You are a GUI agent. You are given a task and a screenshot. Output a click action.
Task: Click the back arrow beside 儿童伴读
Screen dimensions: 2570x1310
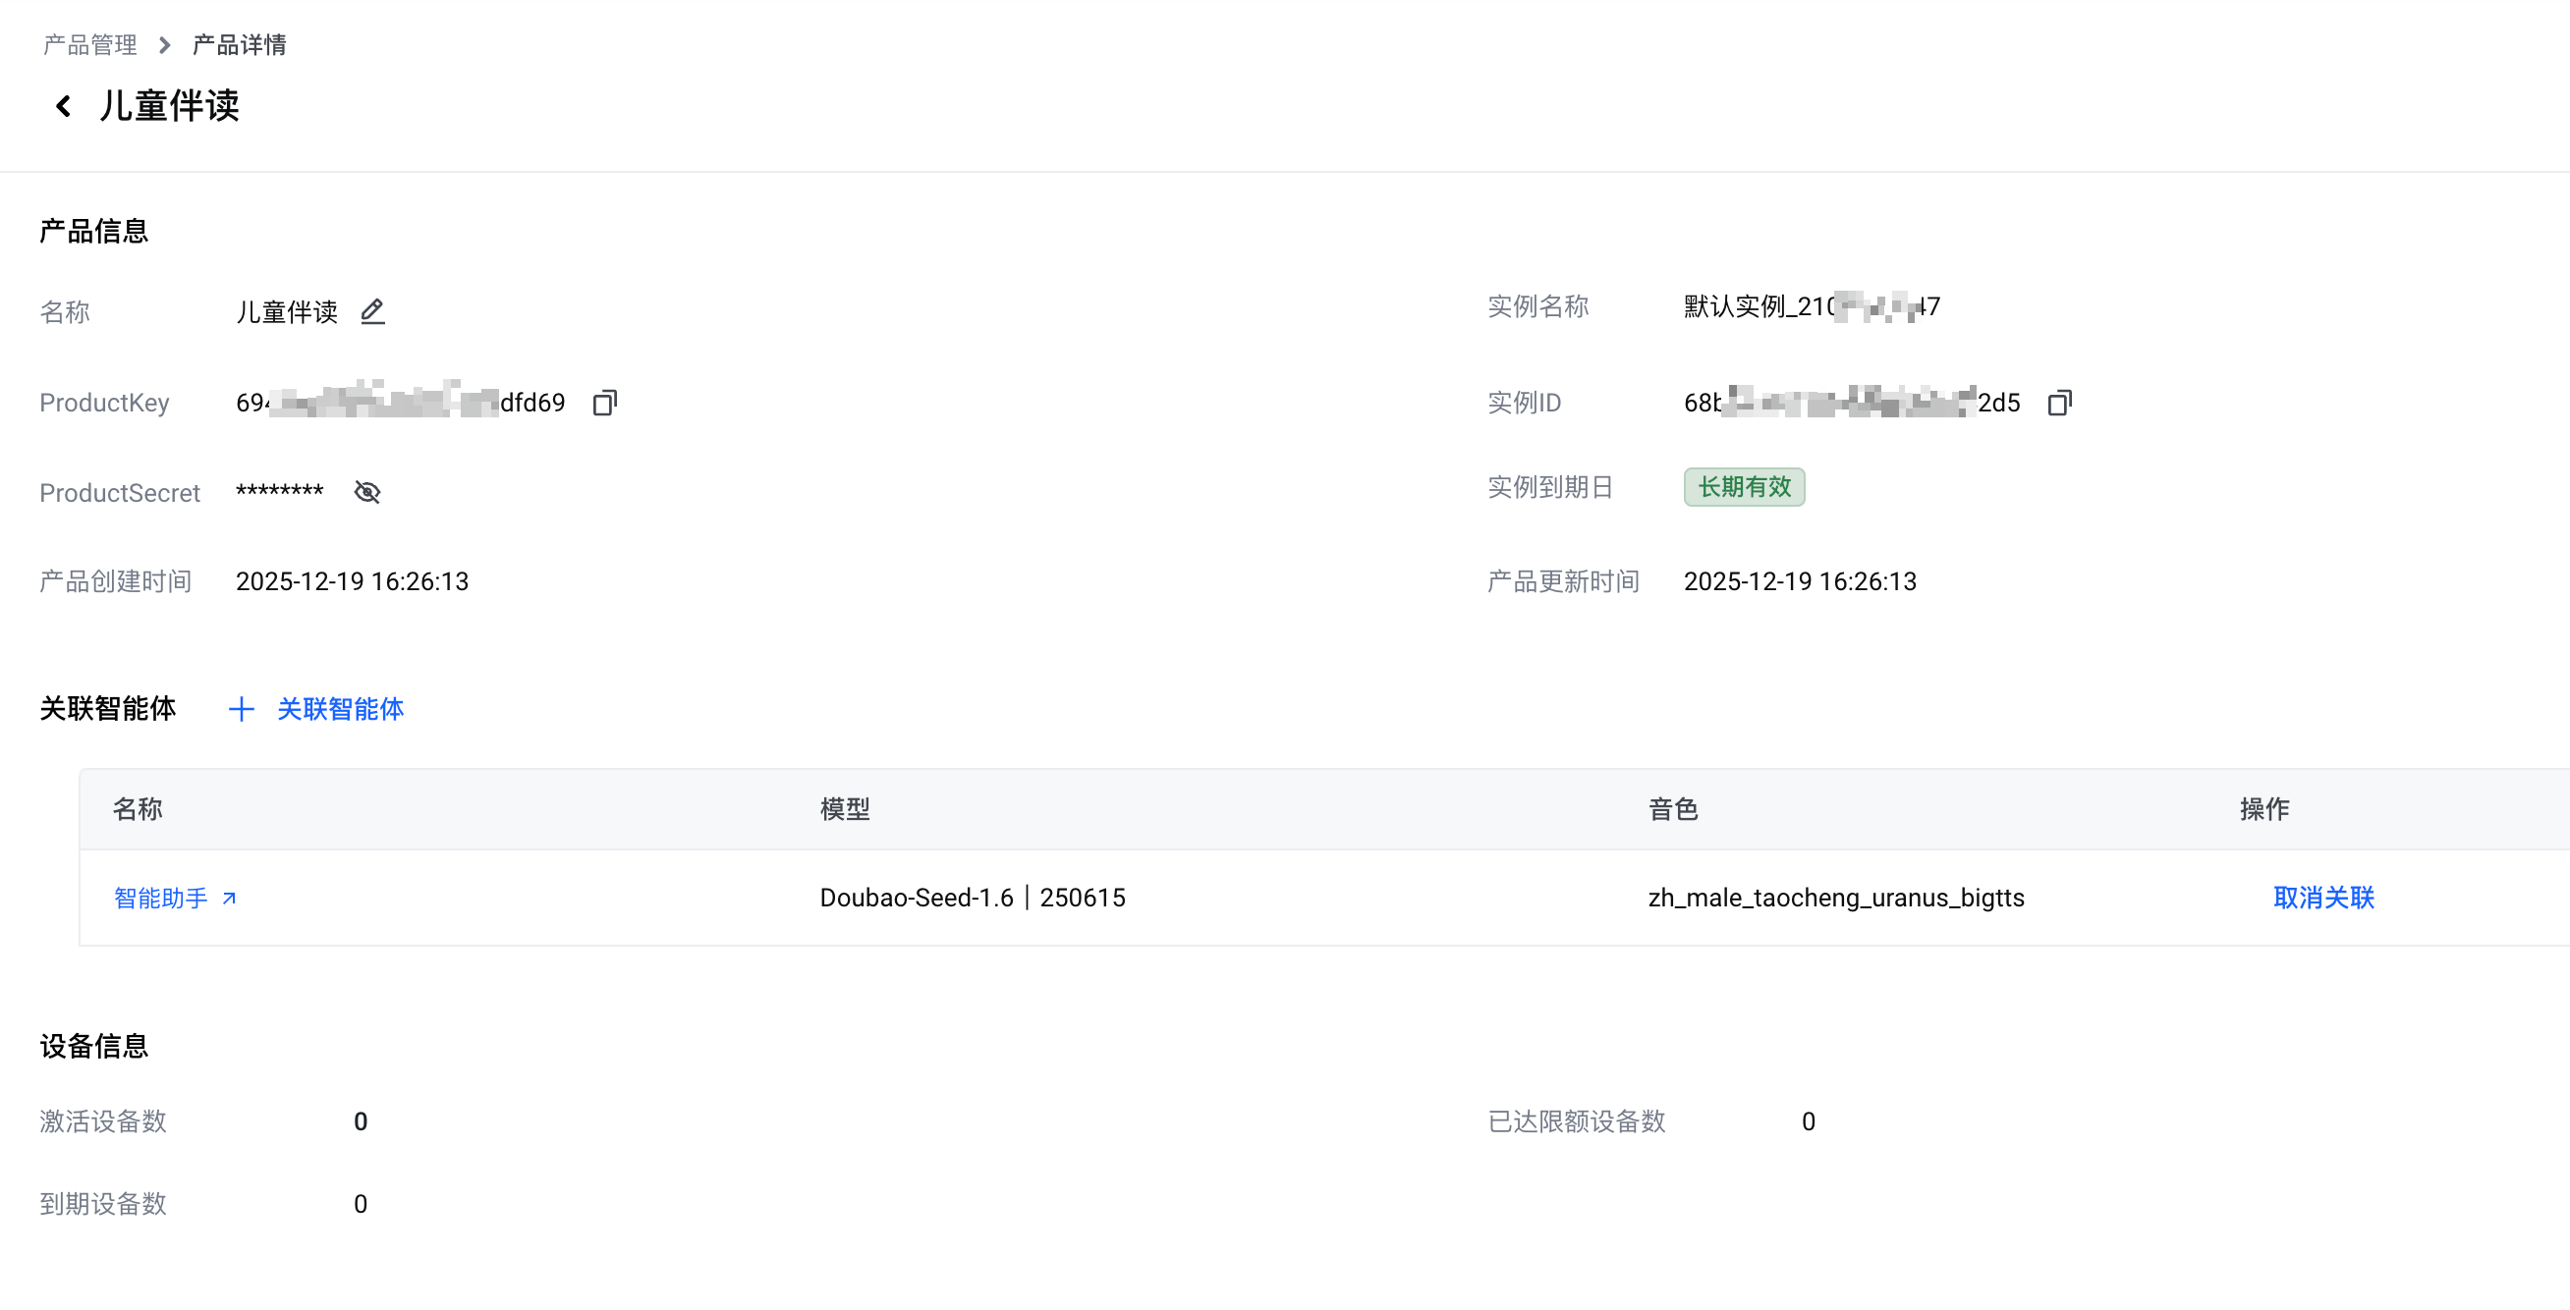point(63,106)
